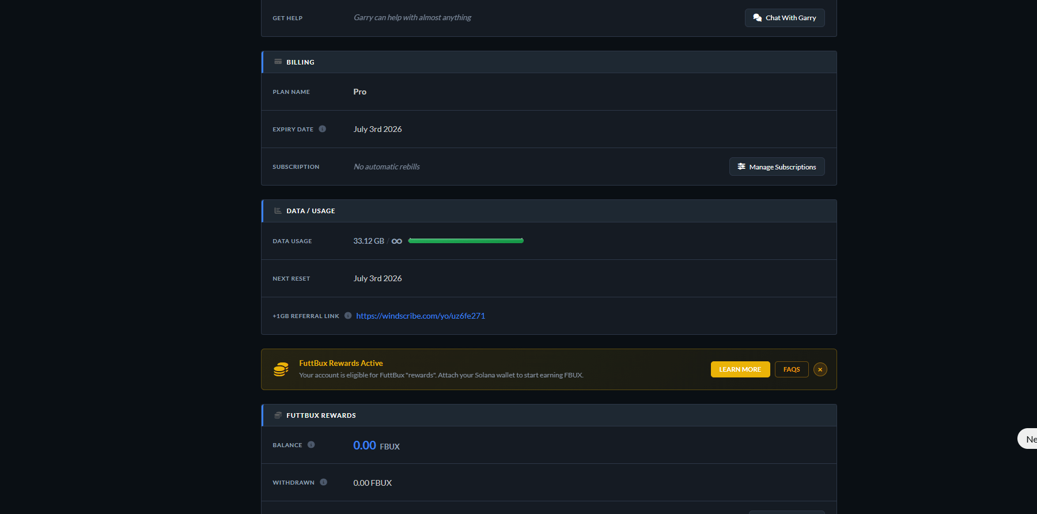The height and width of the screenshot is (514, 1037).
Task: Click the next reset date July 3rd 2026
Action: click(378, 278)
